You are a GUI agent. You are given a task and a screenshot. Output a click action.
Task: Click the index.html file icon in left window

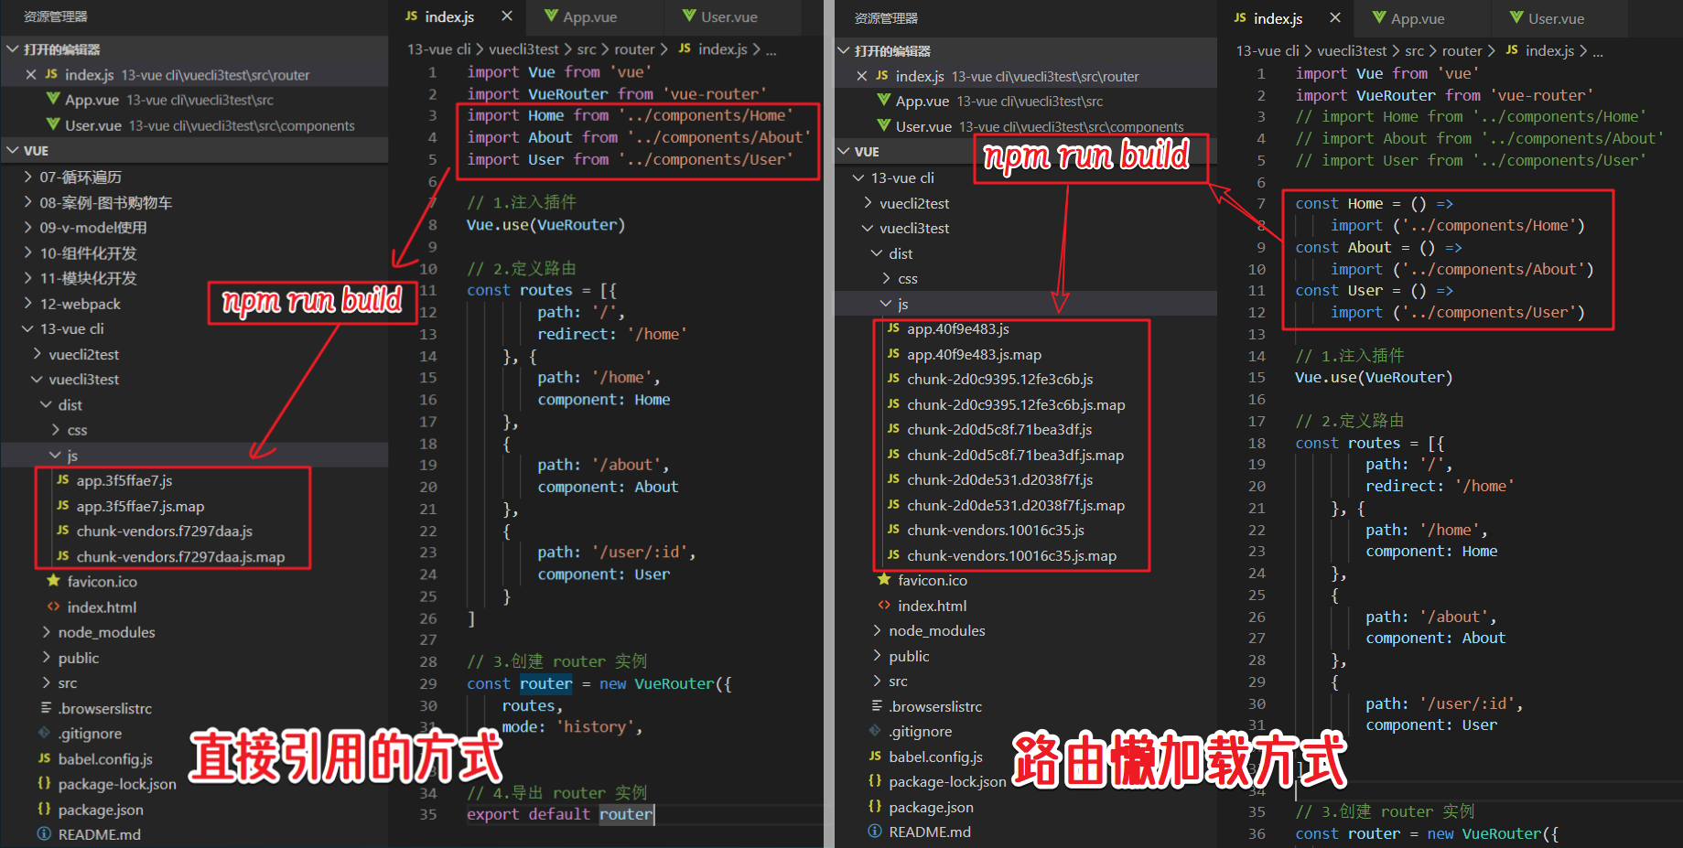[54, 606]
